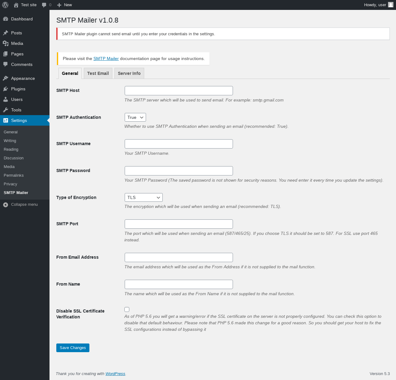Click the Test site name link
Viewport: 396px width, 380px height.
[29, 5]
